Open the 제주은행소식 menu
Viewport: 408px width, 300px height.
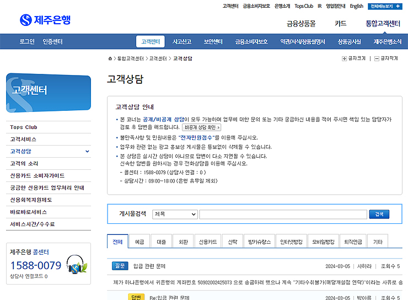pos(388,41)
